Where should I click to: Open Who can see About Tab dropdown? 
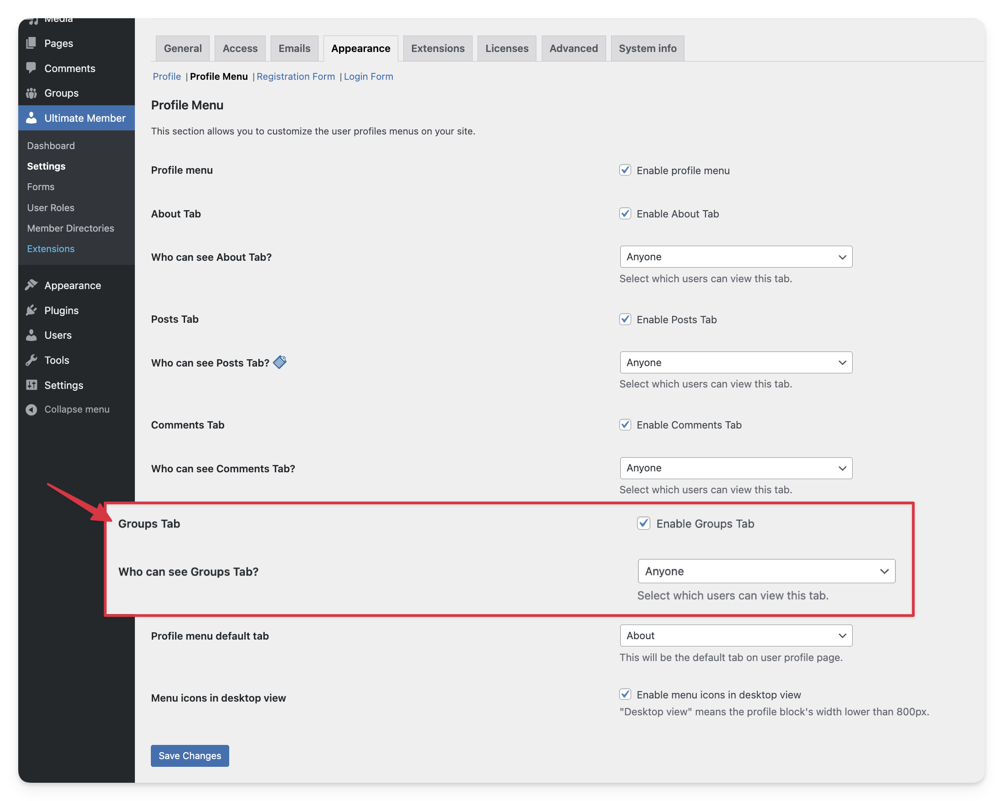736,257
